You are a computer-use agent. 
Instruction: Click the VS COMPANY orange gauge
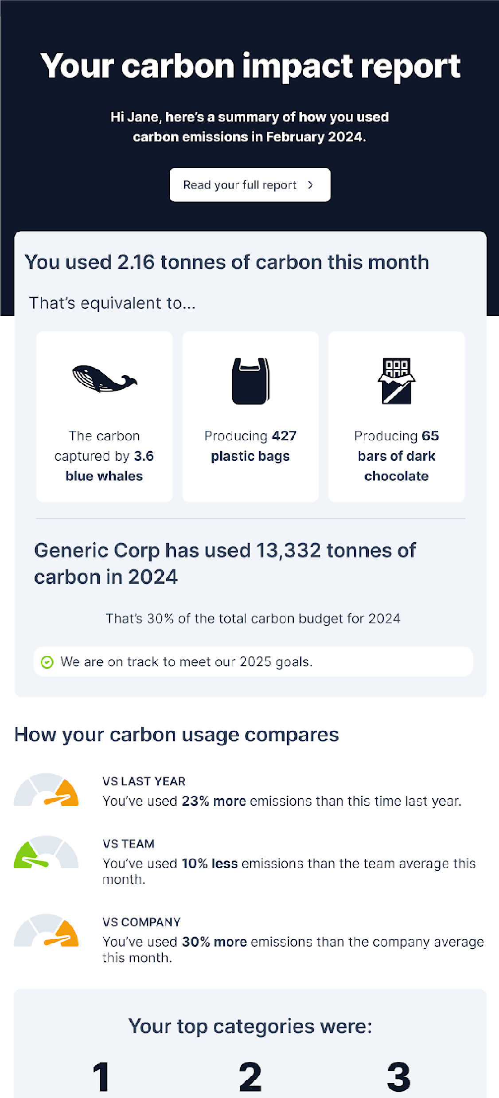click(x=47, y=930)
